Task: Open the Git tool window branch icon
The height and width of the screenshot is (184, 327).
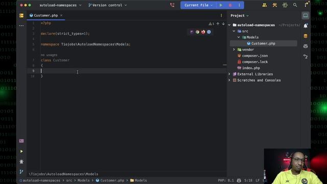Action: [x=21, y=172]
